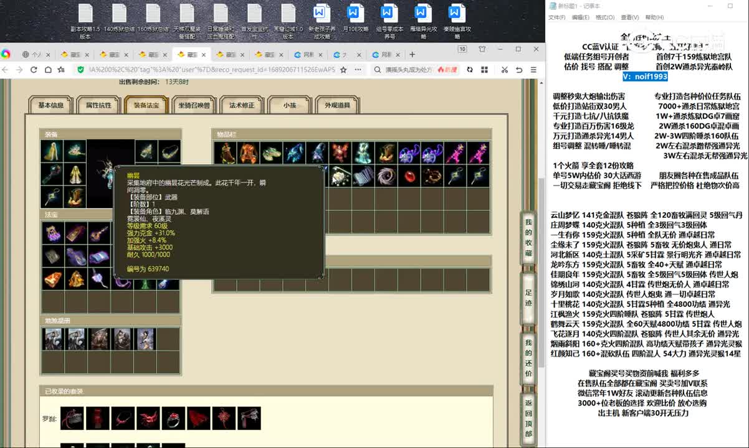Screen dimensions: 749x448
Task: Open 组号零成本养号 document icon
Action: pyautogui.click(x=389, y=21)
